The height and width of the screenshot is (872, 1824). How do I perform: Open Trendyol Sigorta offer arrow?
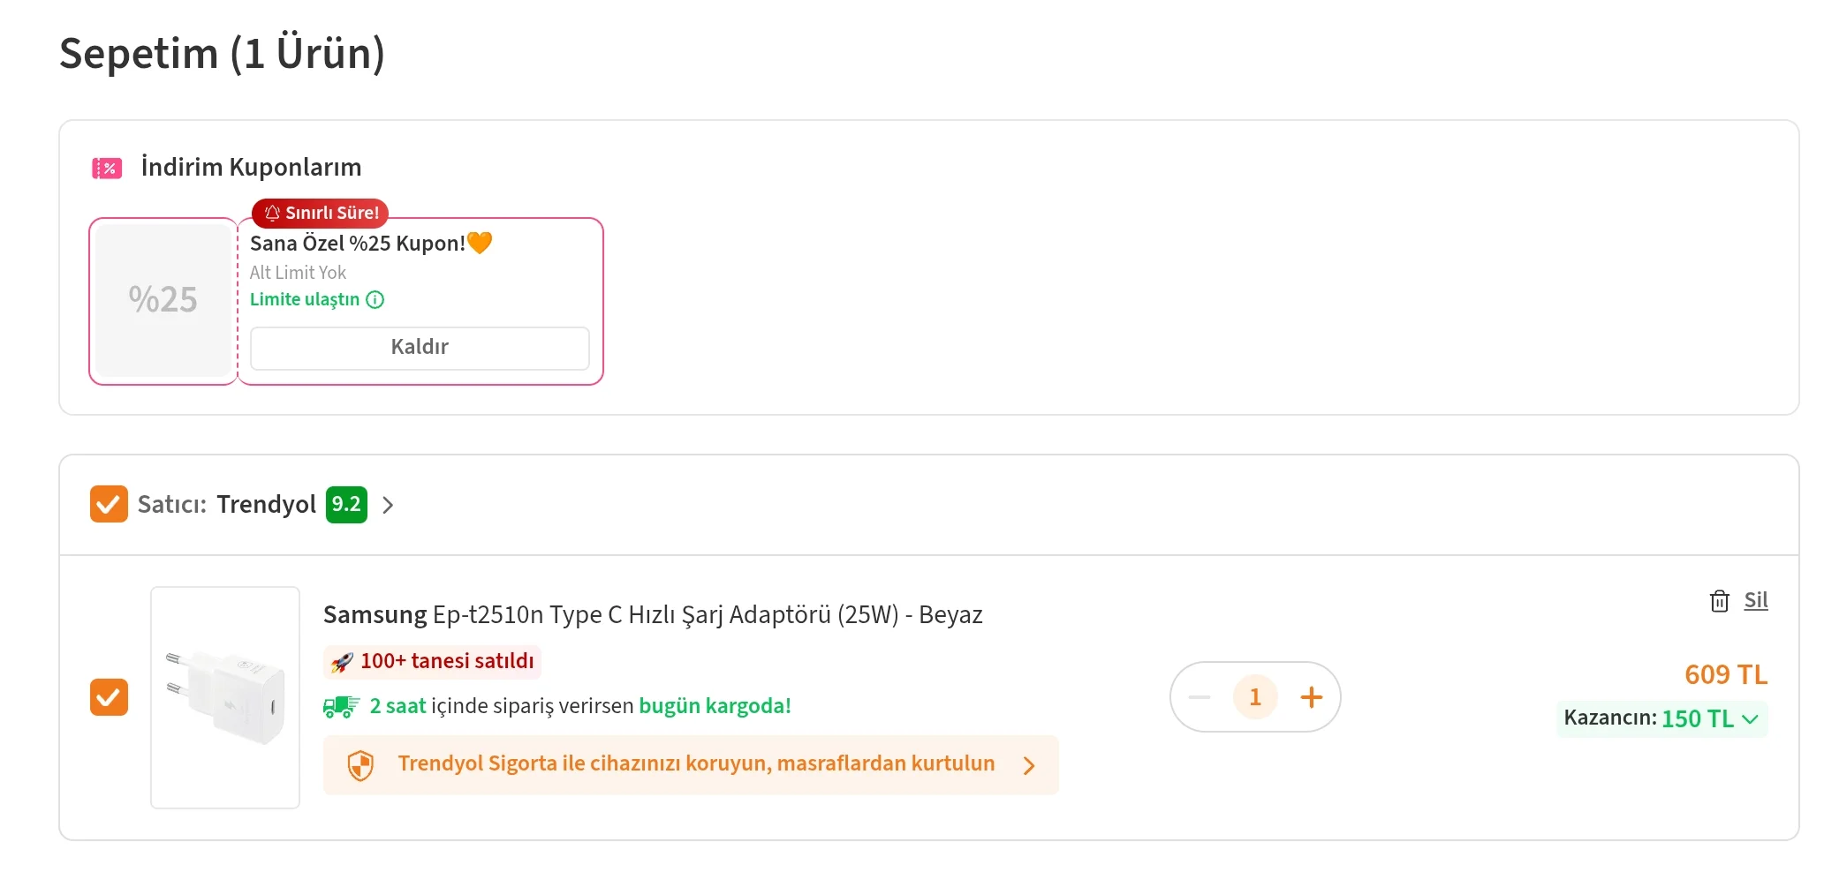[1029, 765]
